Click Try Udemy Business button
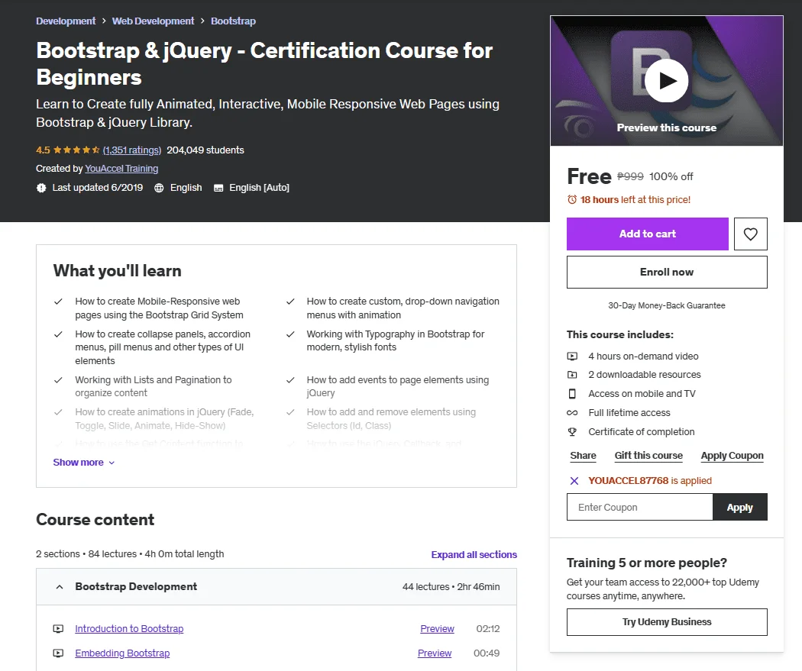The height and width of the screenshot is (671, 802). point(667,622)
